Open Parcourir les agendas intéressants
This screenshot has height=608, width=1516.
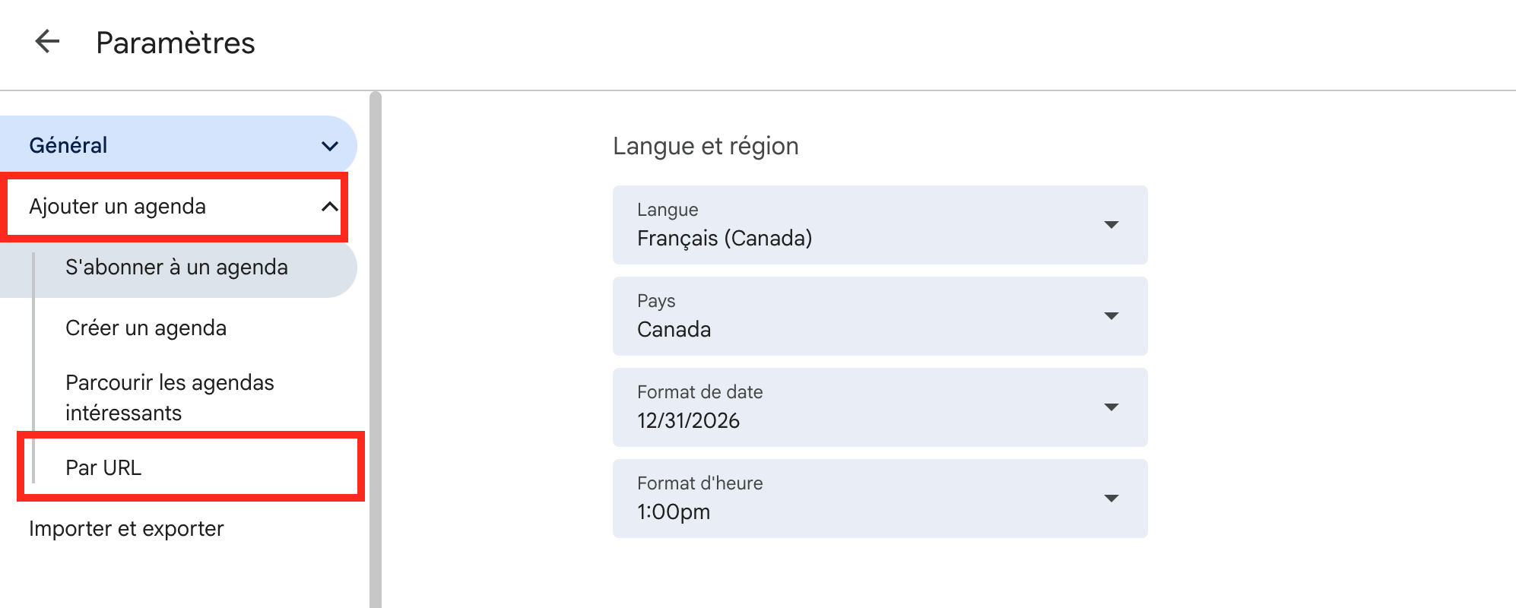[x=170, y=397]
